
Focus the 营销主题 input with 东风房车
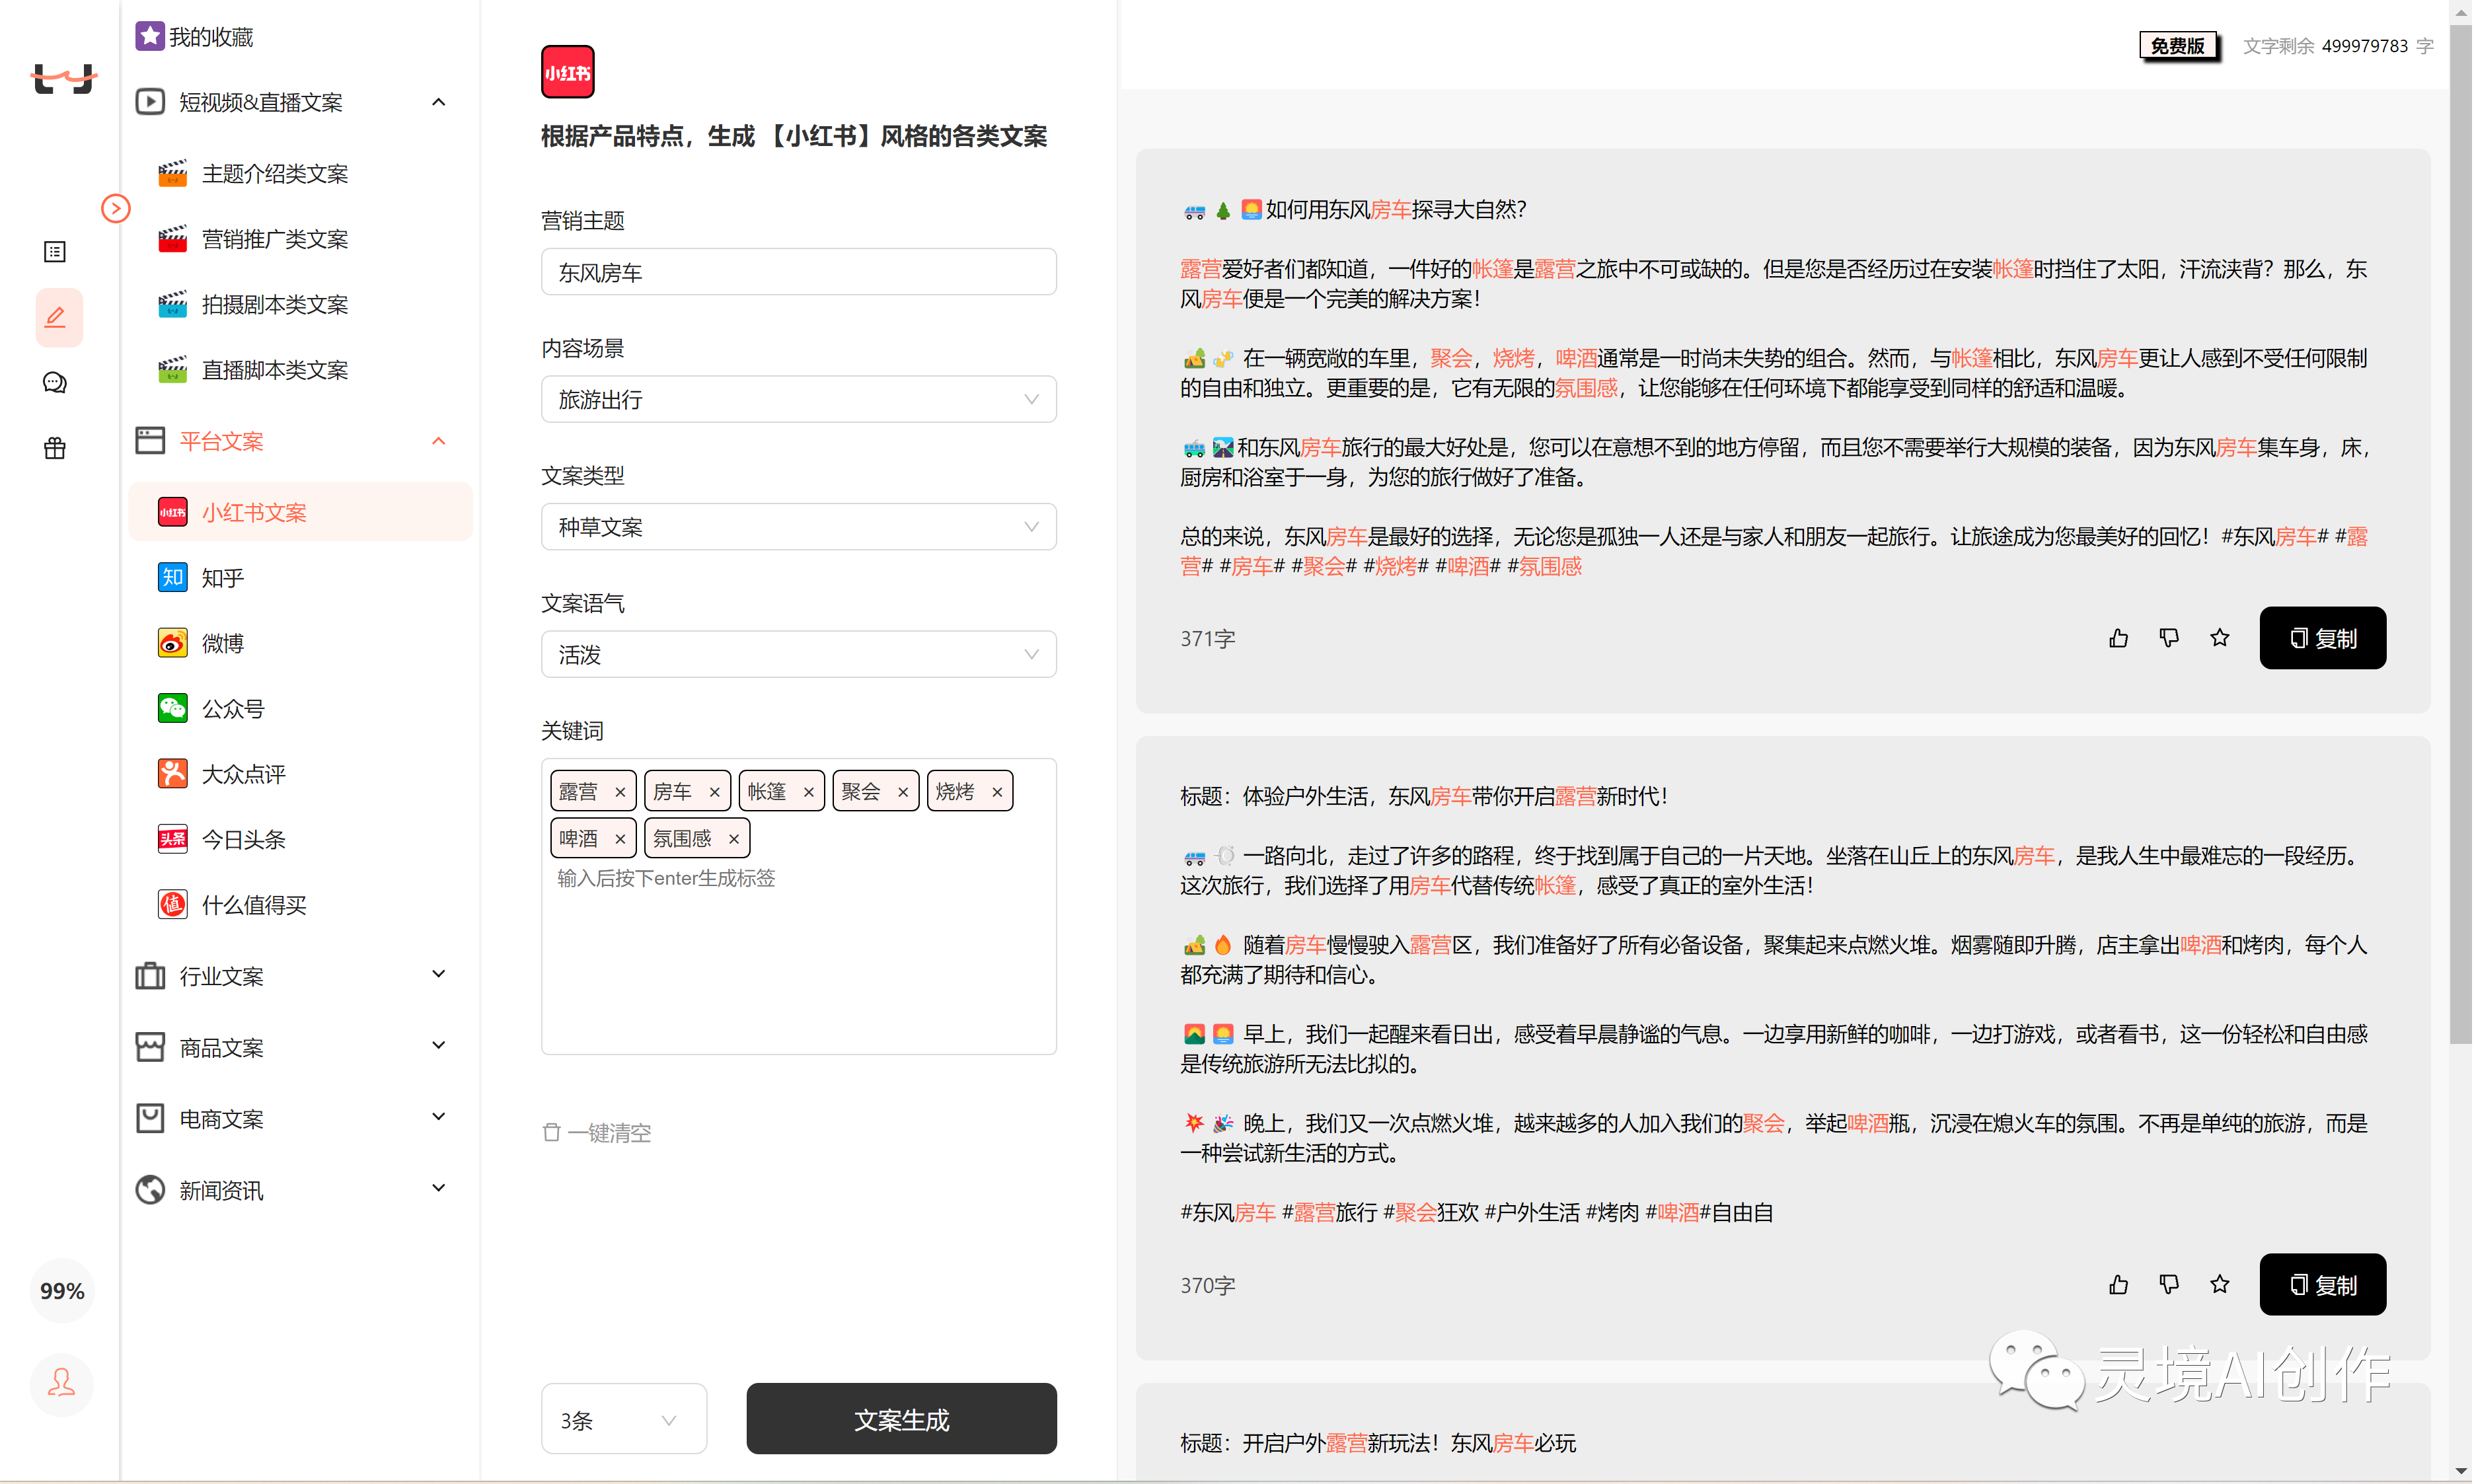[799, 272]
